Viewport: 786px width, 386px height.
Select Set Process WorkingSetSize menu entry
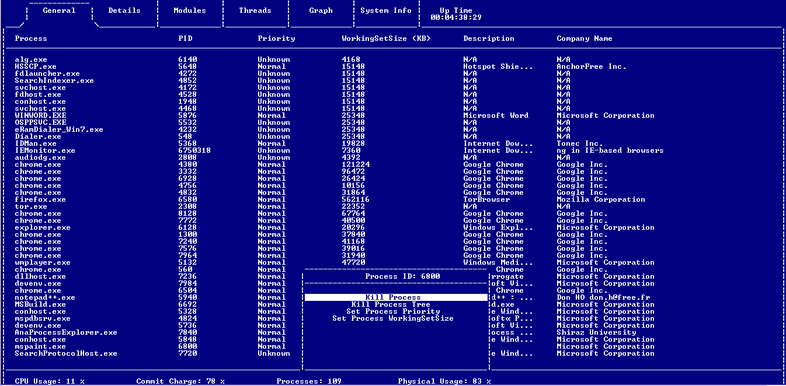click(x=393, y=318)
